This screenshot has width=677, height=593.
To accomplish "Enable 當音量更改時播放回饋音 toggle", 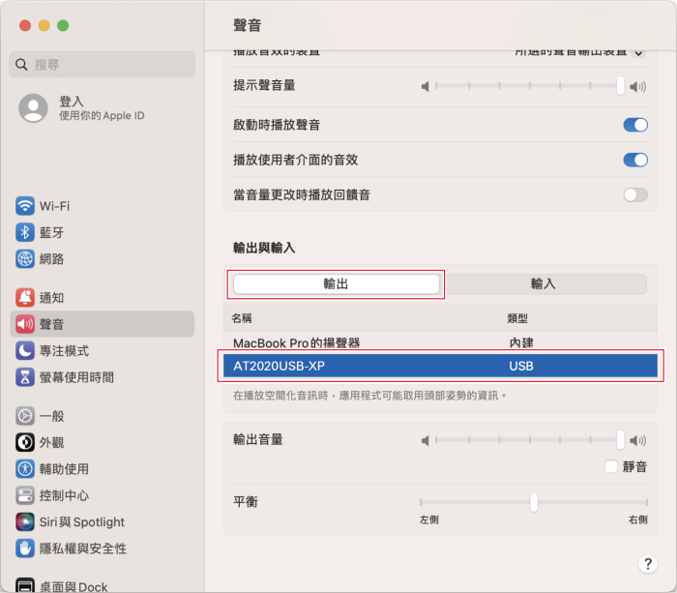I will pos(634,194).
